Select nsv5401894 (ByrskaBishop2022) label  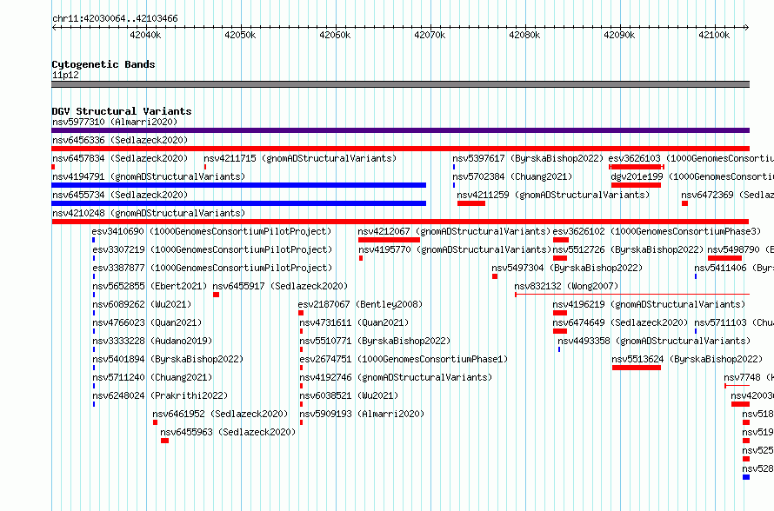(x=168, y=359)
